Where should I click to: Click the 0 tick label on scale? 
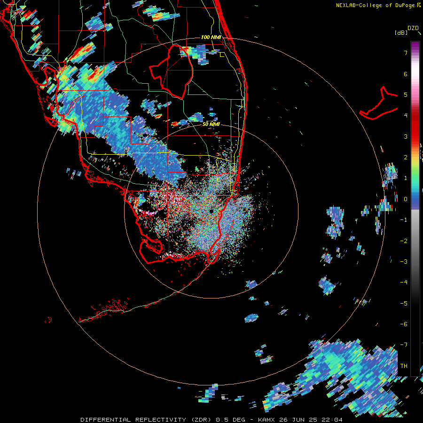(406, 199)
